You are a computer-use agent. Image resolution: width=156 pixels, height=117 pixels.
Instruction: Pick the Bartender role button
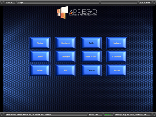[117, 57]
